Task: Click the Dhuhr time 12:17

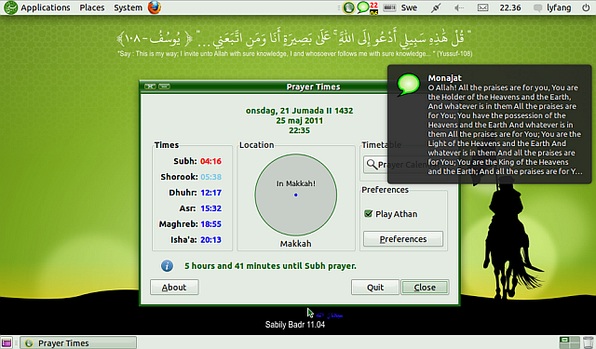Action: point(210,193)
